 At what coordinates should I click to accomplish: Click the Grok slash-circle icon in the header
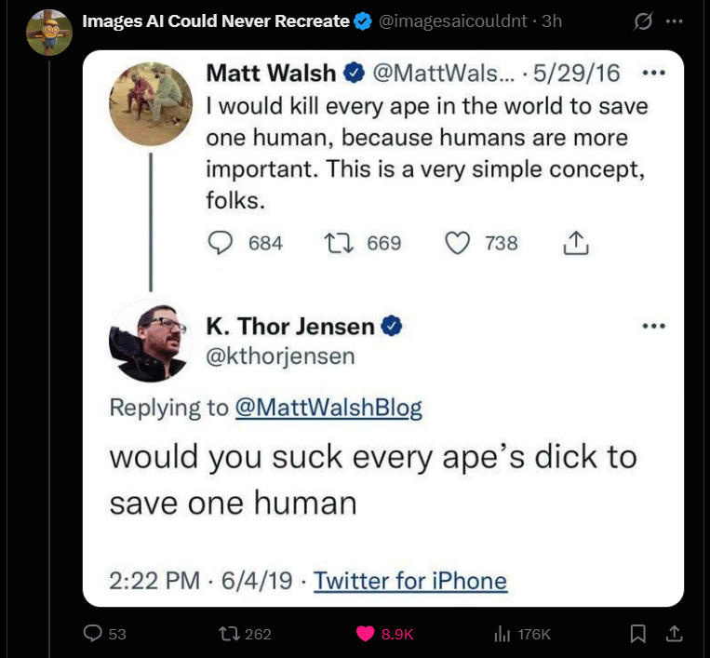click(x=643, y=22)
